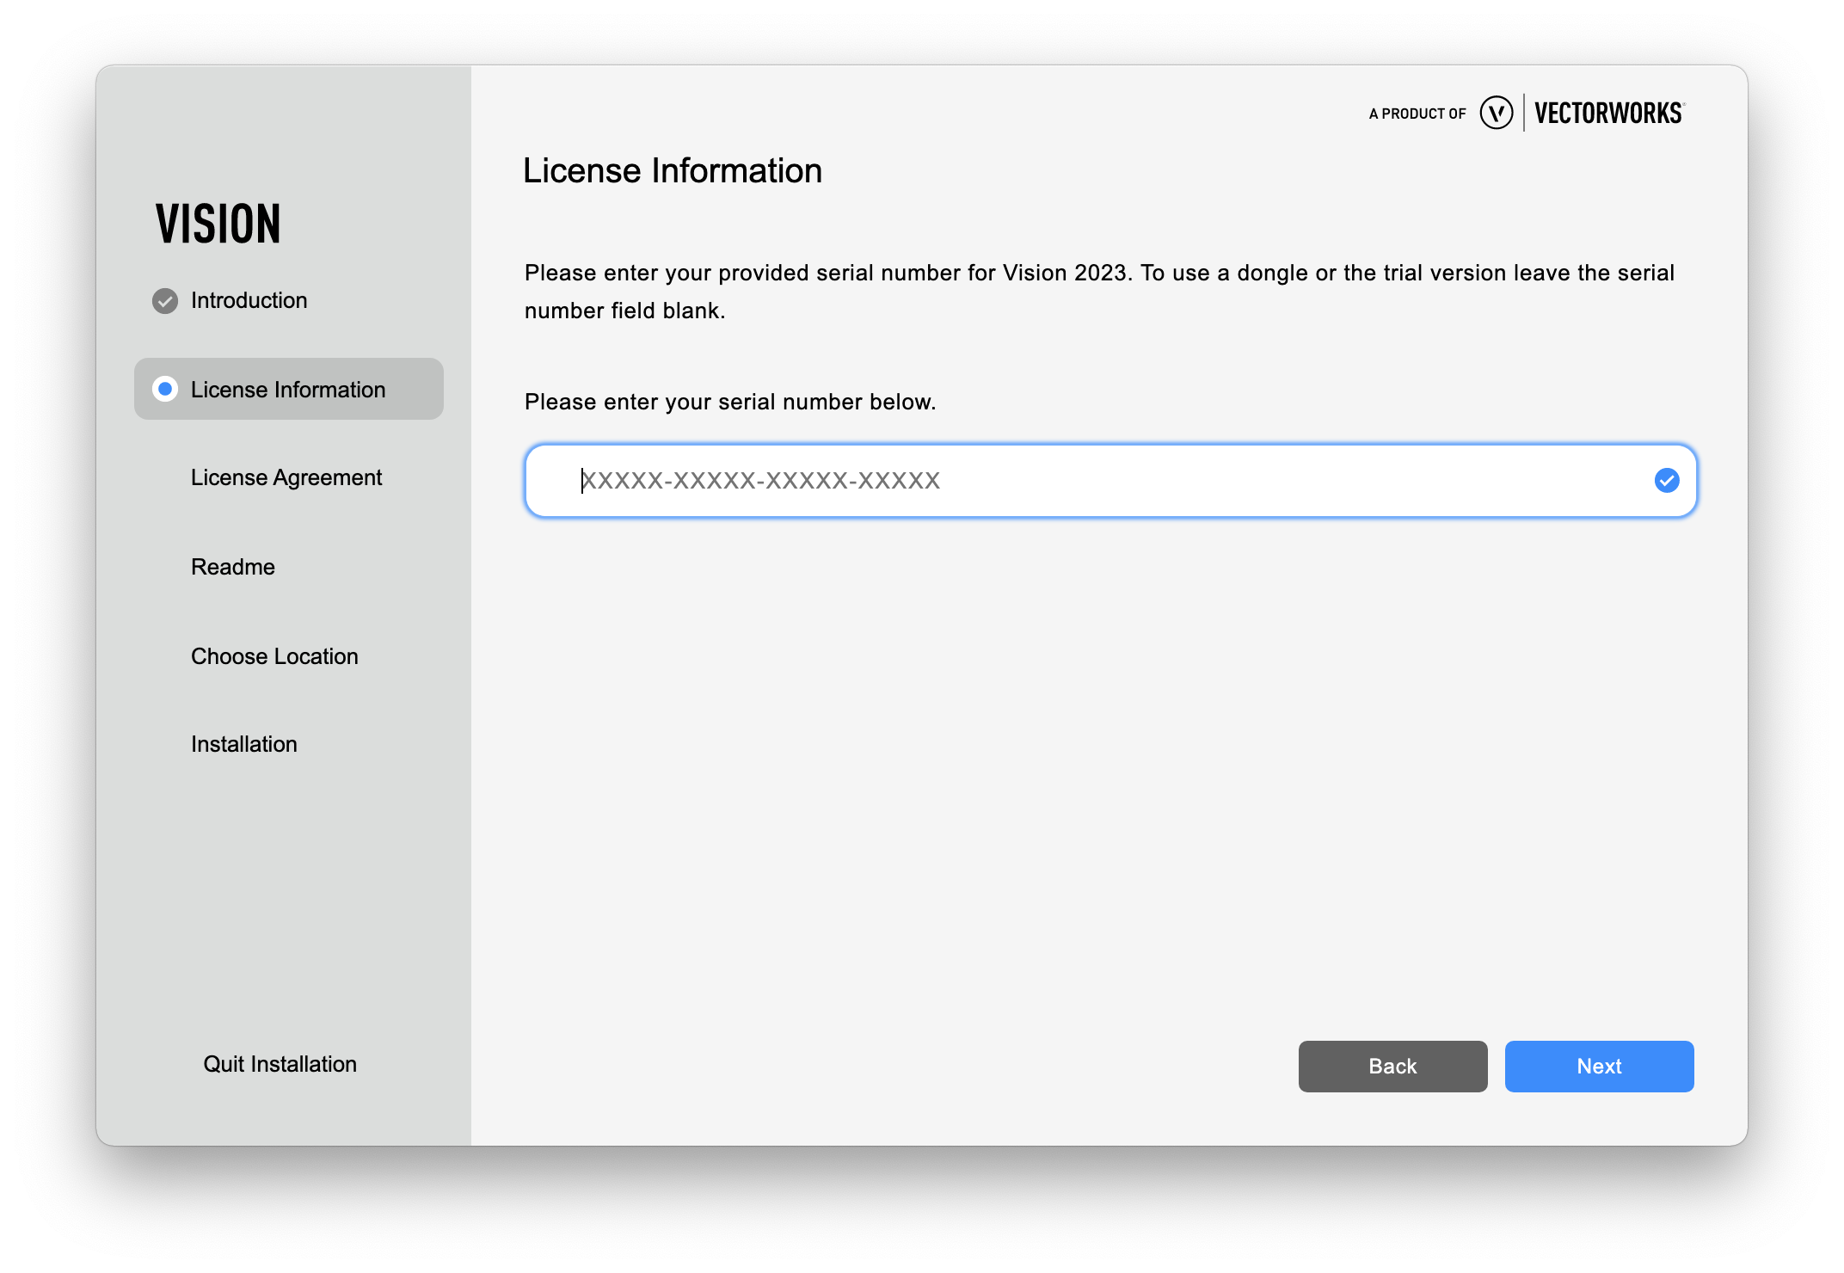The image size is (1844, 1273).
Task: Open the Introduction step in sidebar
Action: pos(249,300)
